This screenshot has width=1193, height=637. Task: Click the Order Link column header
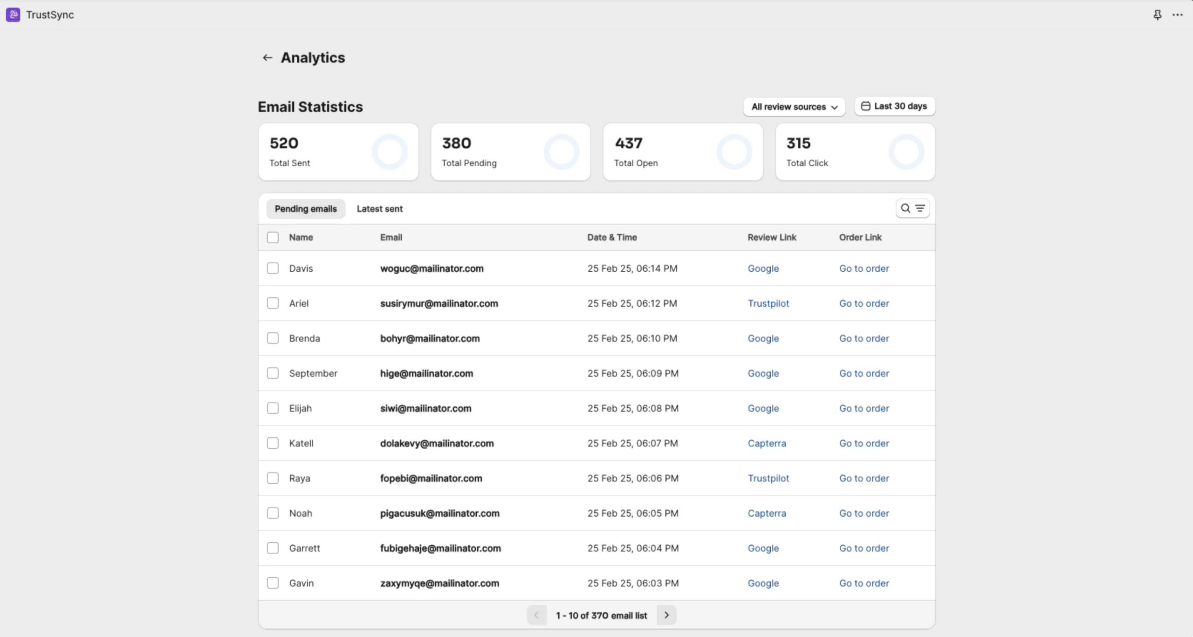(860, 237)
